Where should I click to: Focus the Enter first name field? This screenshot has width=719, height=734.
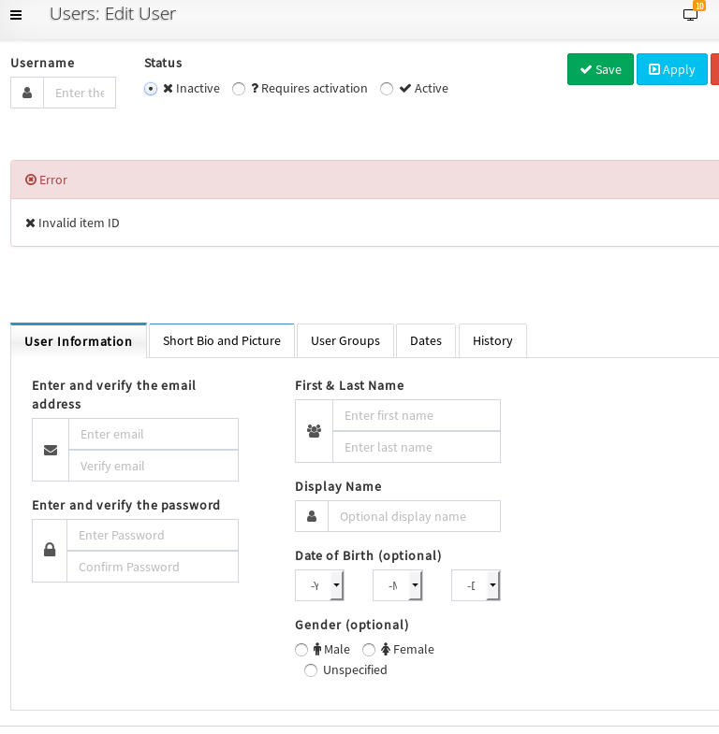click(x=417, y=416)
